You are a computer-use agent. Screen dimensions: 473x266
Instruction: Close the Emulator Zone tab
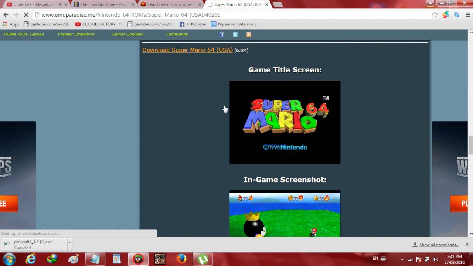[x=133, y=4]
